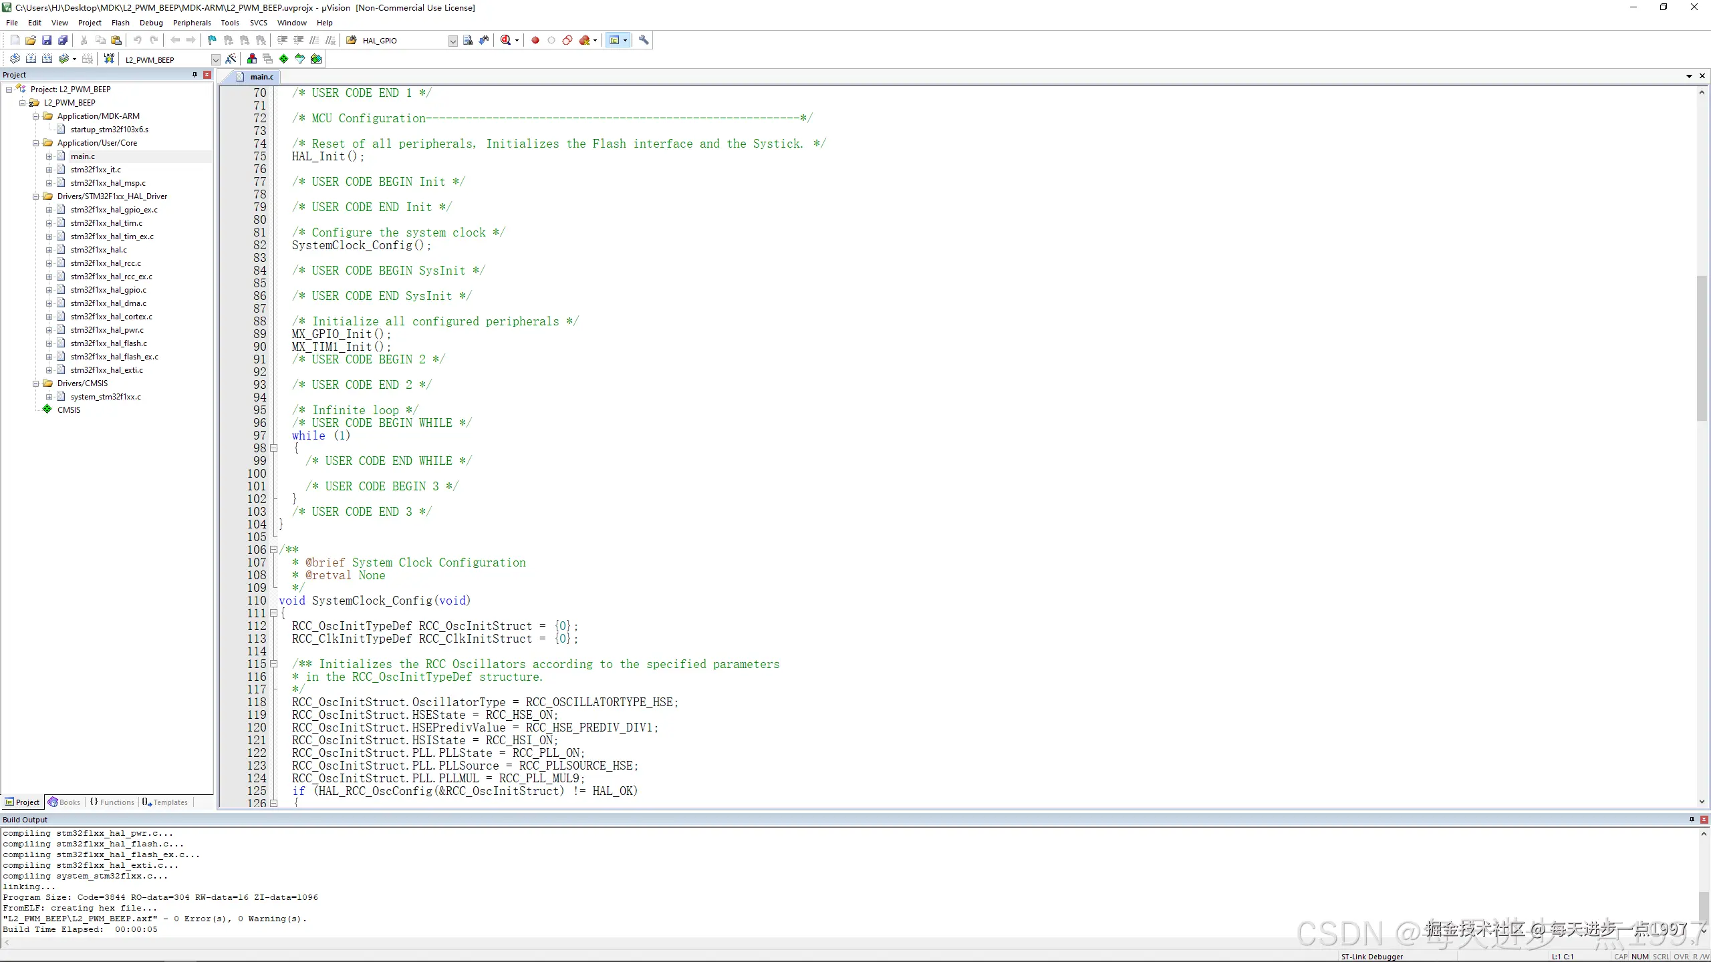Viewport: 1711px width, 962px height.
Task: Open the HAL_GPIO find combo dropdown
Action: [x=452, y=41]
